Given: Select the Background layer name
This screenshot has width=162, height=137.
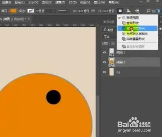Looking at the screenshot, I should (118, 72).
